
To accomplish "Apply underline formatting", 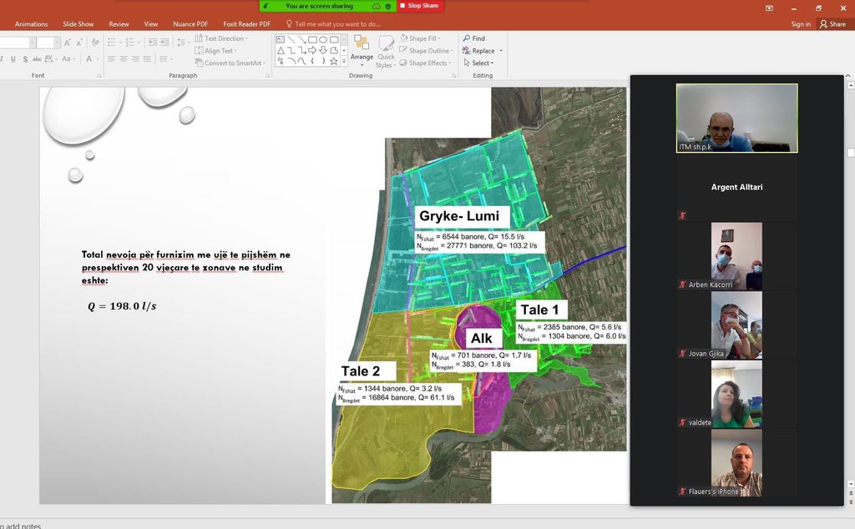I will (13, 59).
